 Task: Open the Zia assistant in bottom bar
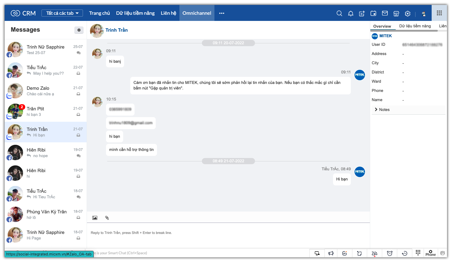click(374, 253)
